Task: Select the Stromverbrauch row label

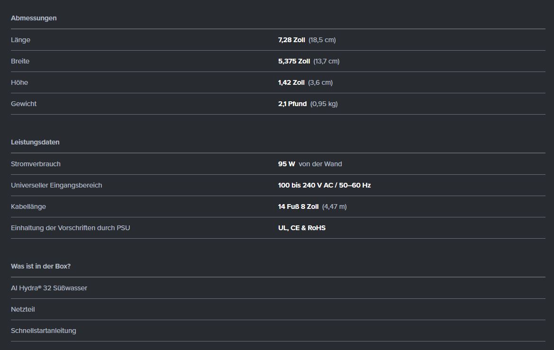Action: [36, 164]
